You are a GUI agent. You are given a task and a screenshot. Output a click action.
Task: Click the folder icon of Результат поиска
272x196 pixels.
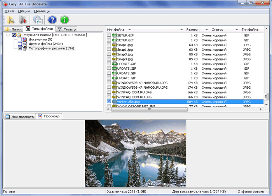point(19,35)
